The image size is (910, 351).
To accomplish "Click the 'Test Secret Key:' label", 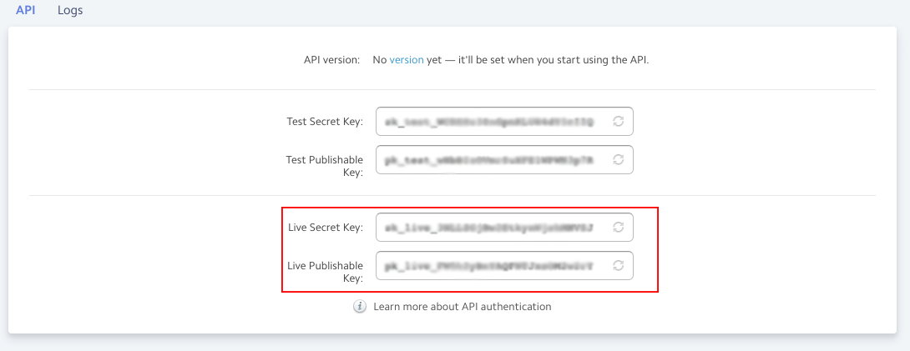I will coord(325,121).
